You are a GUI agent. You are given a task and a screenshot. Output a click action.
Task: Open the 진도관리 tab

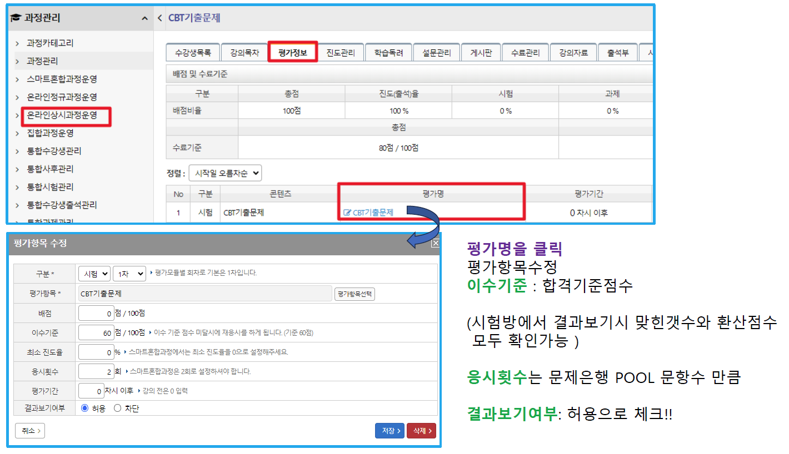click(x=341, y=53)
